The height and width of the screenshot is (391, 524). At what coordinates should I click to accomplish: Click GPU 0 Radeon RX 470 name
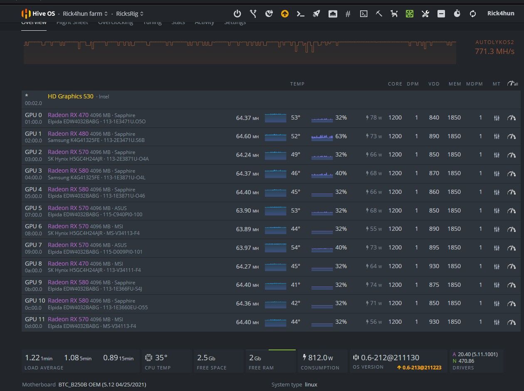(68, 115)
